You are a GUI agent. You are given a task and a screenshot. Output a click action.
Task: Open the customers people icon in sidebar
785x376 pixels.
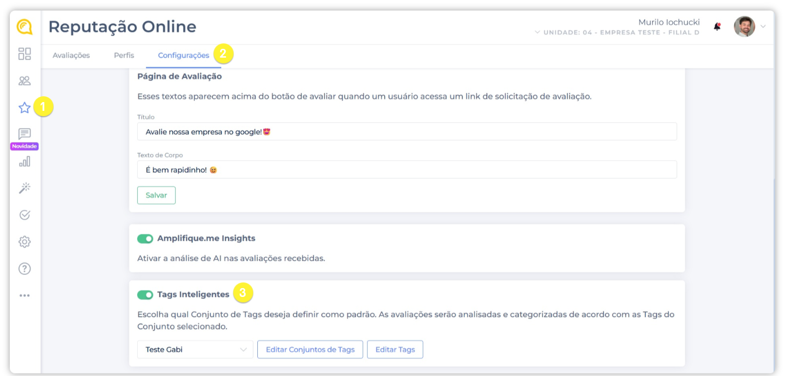[x=24, y=81]
